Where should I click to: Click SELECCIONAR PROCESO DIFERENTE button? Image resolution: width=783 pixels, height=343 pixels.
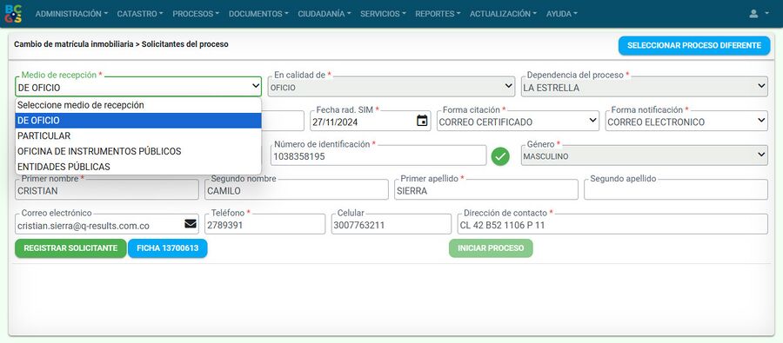694,45
